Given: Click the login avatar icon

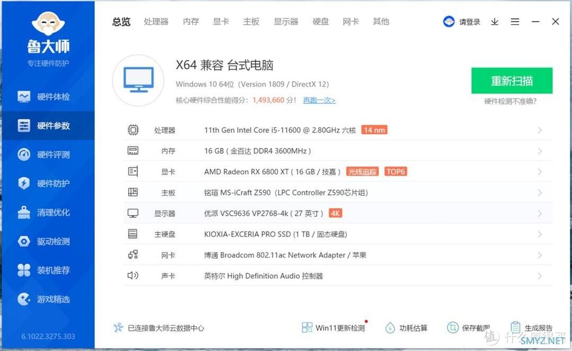Looking at the screenshot, I should coord(449,22).
